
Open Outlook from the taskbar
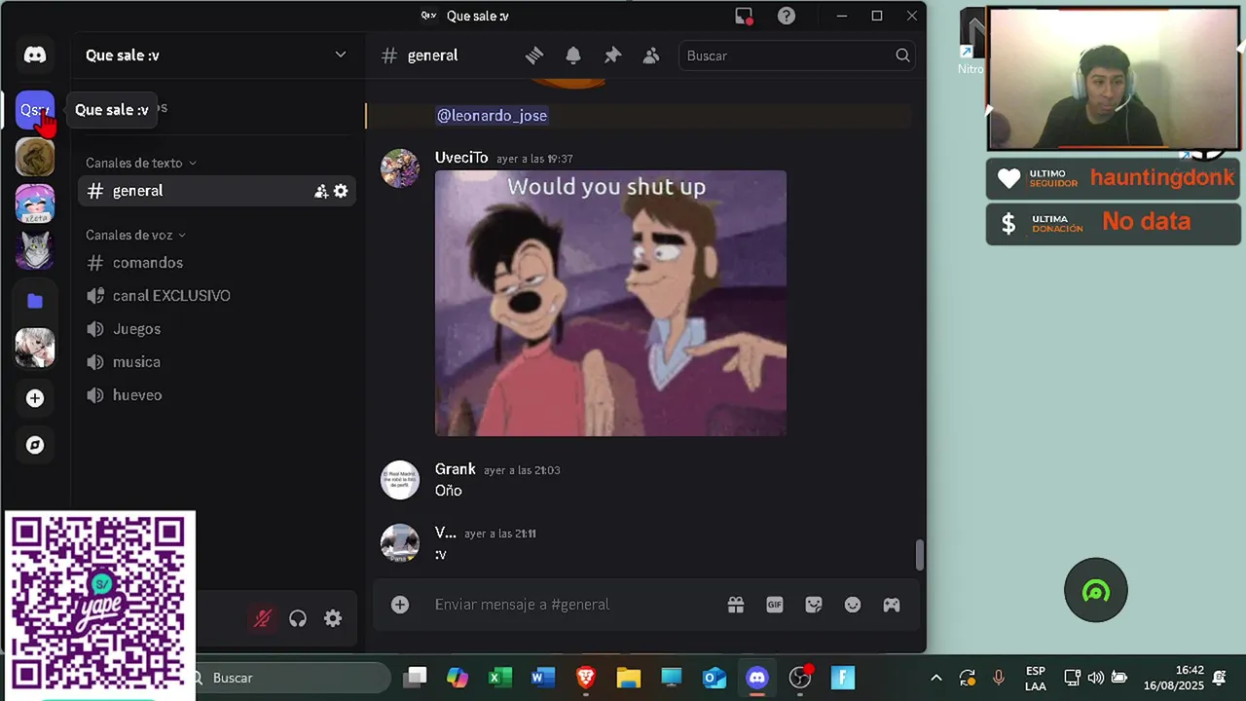pyautogui.click(x=715, y=678)
